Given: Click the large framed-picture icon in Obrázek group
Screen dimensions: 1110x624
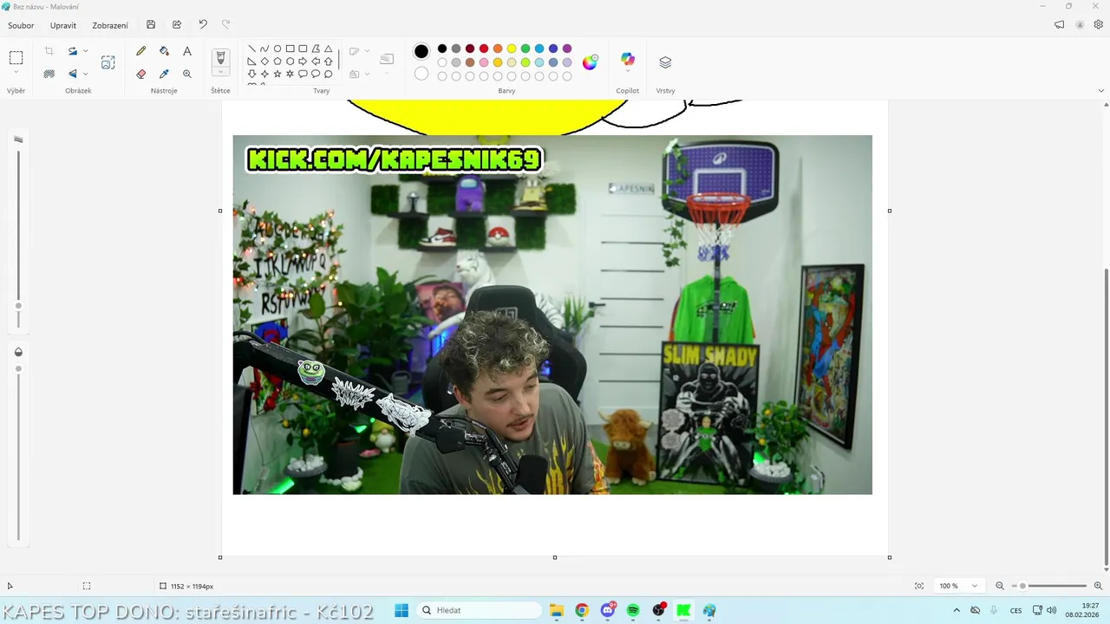Looking at the screenshot, I should (108, 62).
